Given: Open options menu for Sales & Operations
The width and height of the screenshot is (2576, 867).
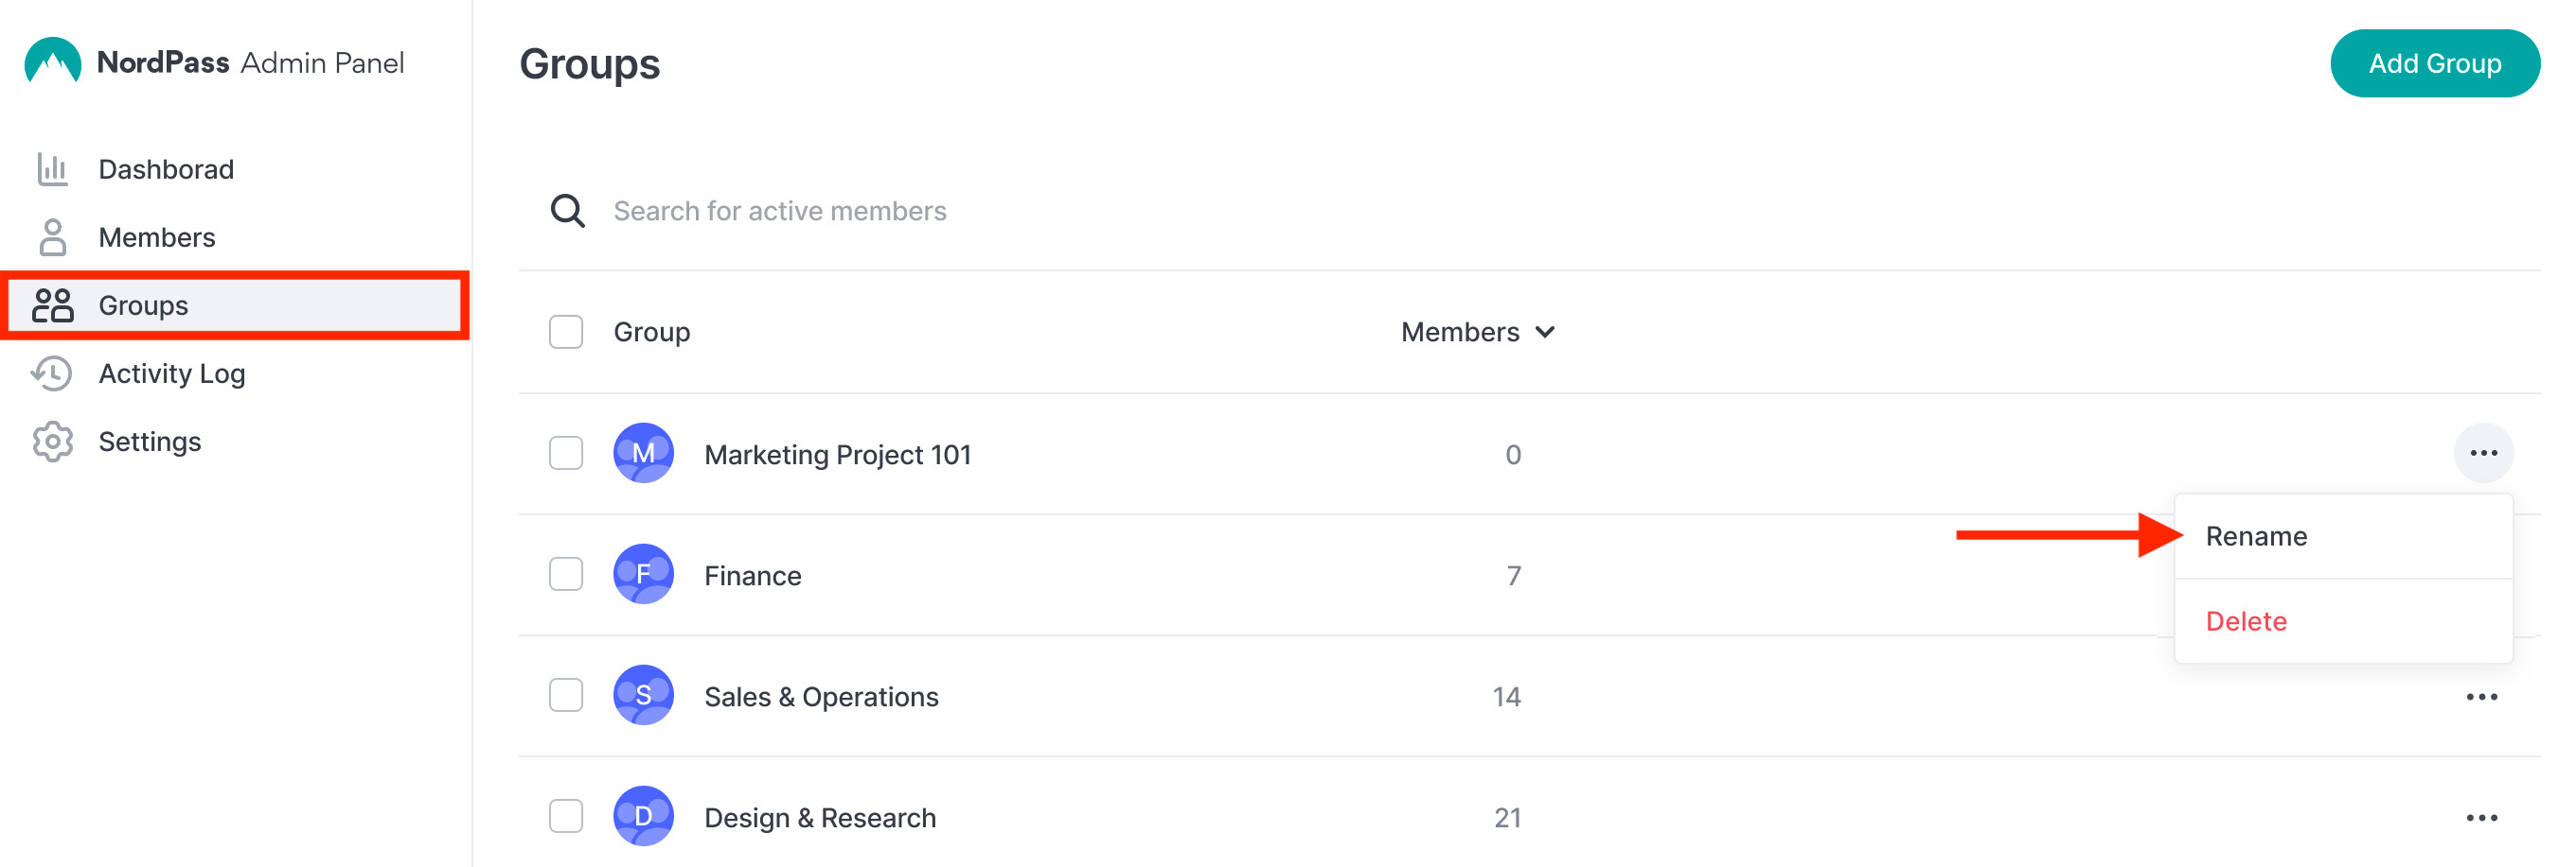Looking at the screenshot, I should click(x=2482, y=696).
